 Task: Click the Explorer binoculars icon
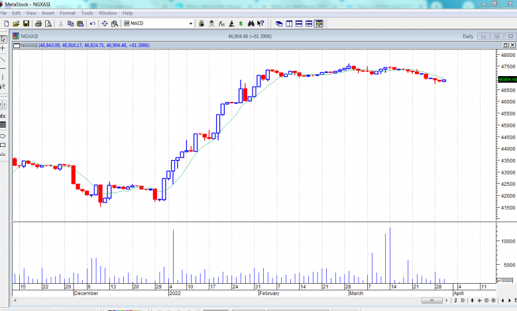point(251,23)
